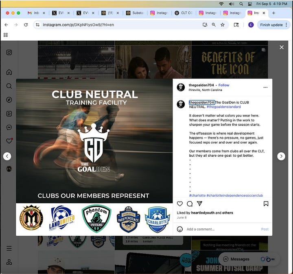Screen dimensions: 293x274
Task: Click the search-in-page icon in the toolbar
Action: pyautogui.click(x=236, y=25)
